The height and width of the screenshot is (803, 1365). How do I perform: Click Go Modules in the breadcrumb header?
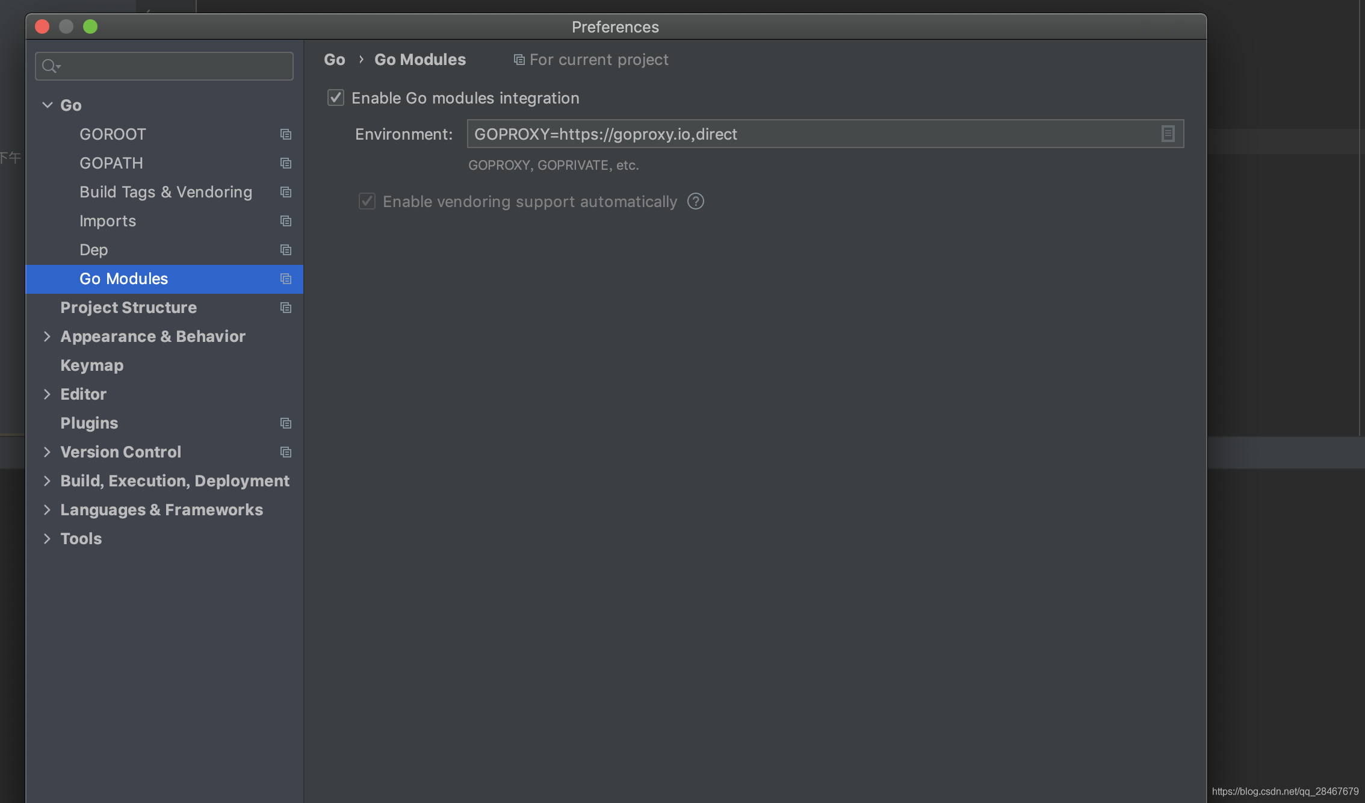pyautogui.click(x=420, y=60)
